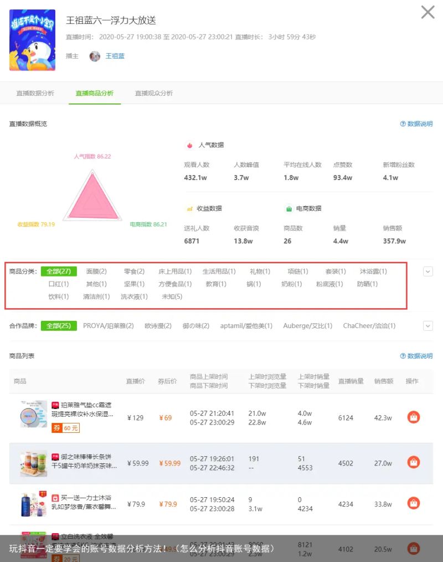Viewport: 443px width, 562px height.
Task: Click the 券后价 column header
Action: click(x=167, y=381)
